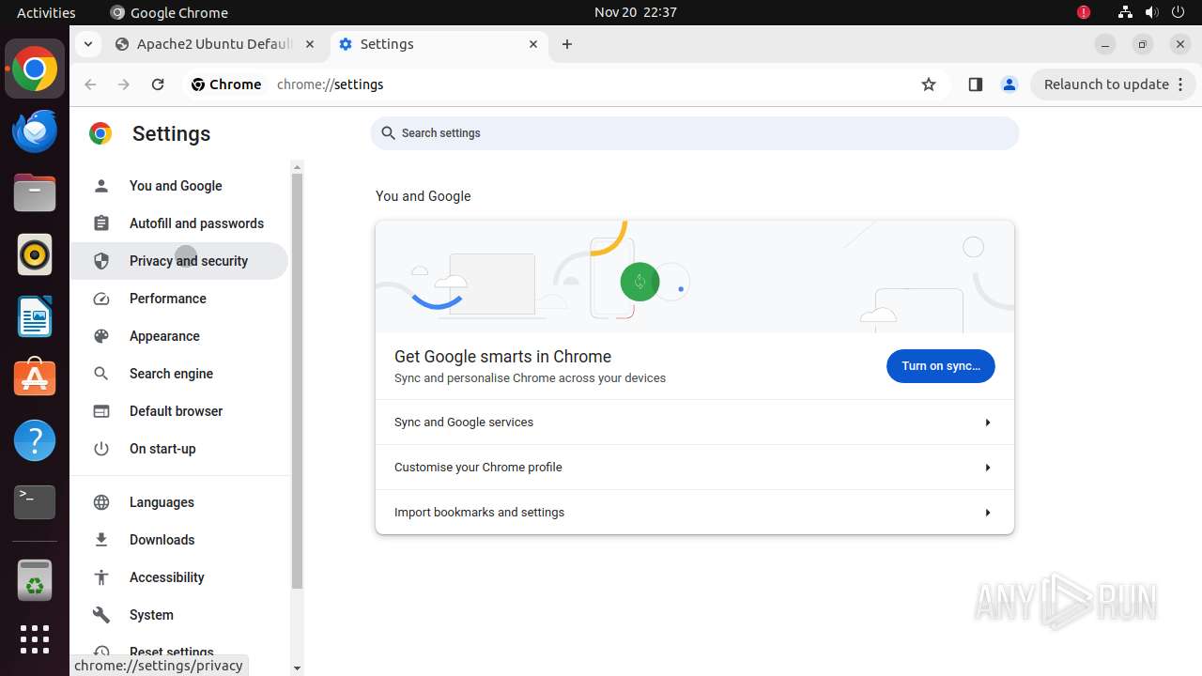Open the dock Trash icon
The width and height of the screenshot is (1202, 676).
(35, 580)
